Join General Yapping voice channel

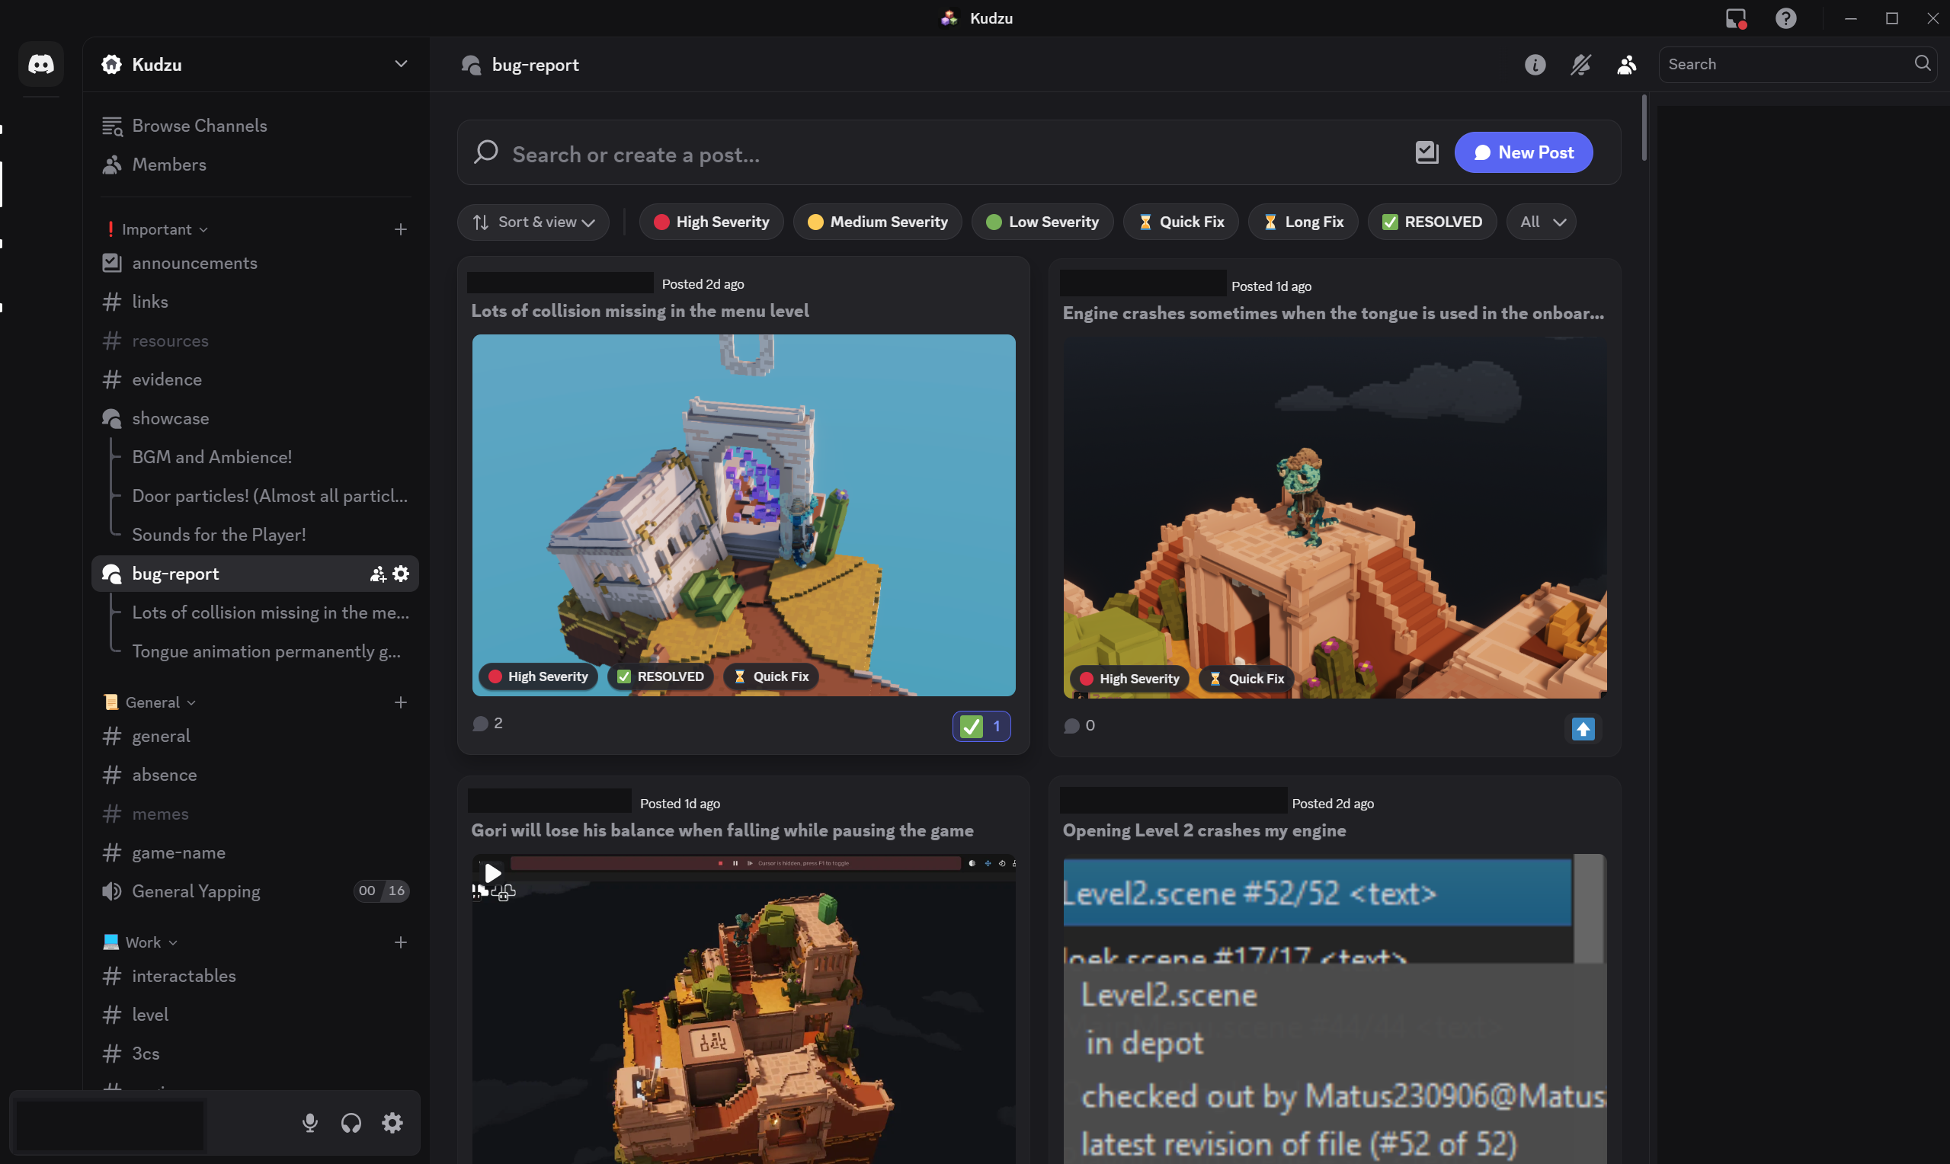click(x=255, y=891)
